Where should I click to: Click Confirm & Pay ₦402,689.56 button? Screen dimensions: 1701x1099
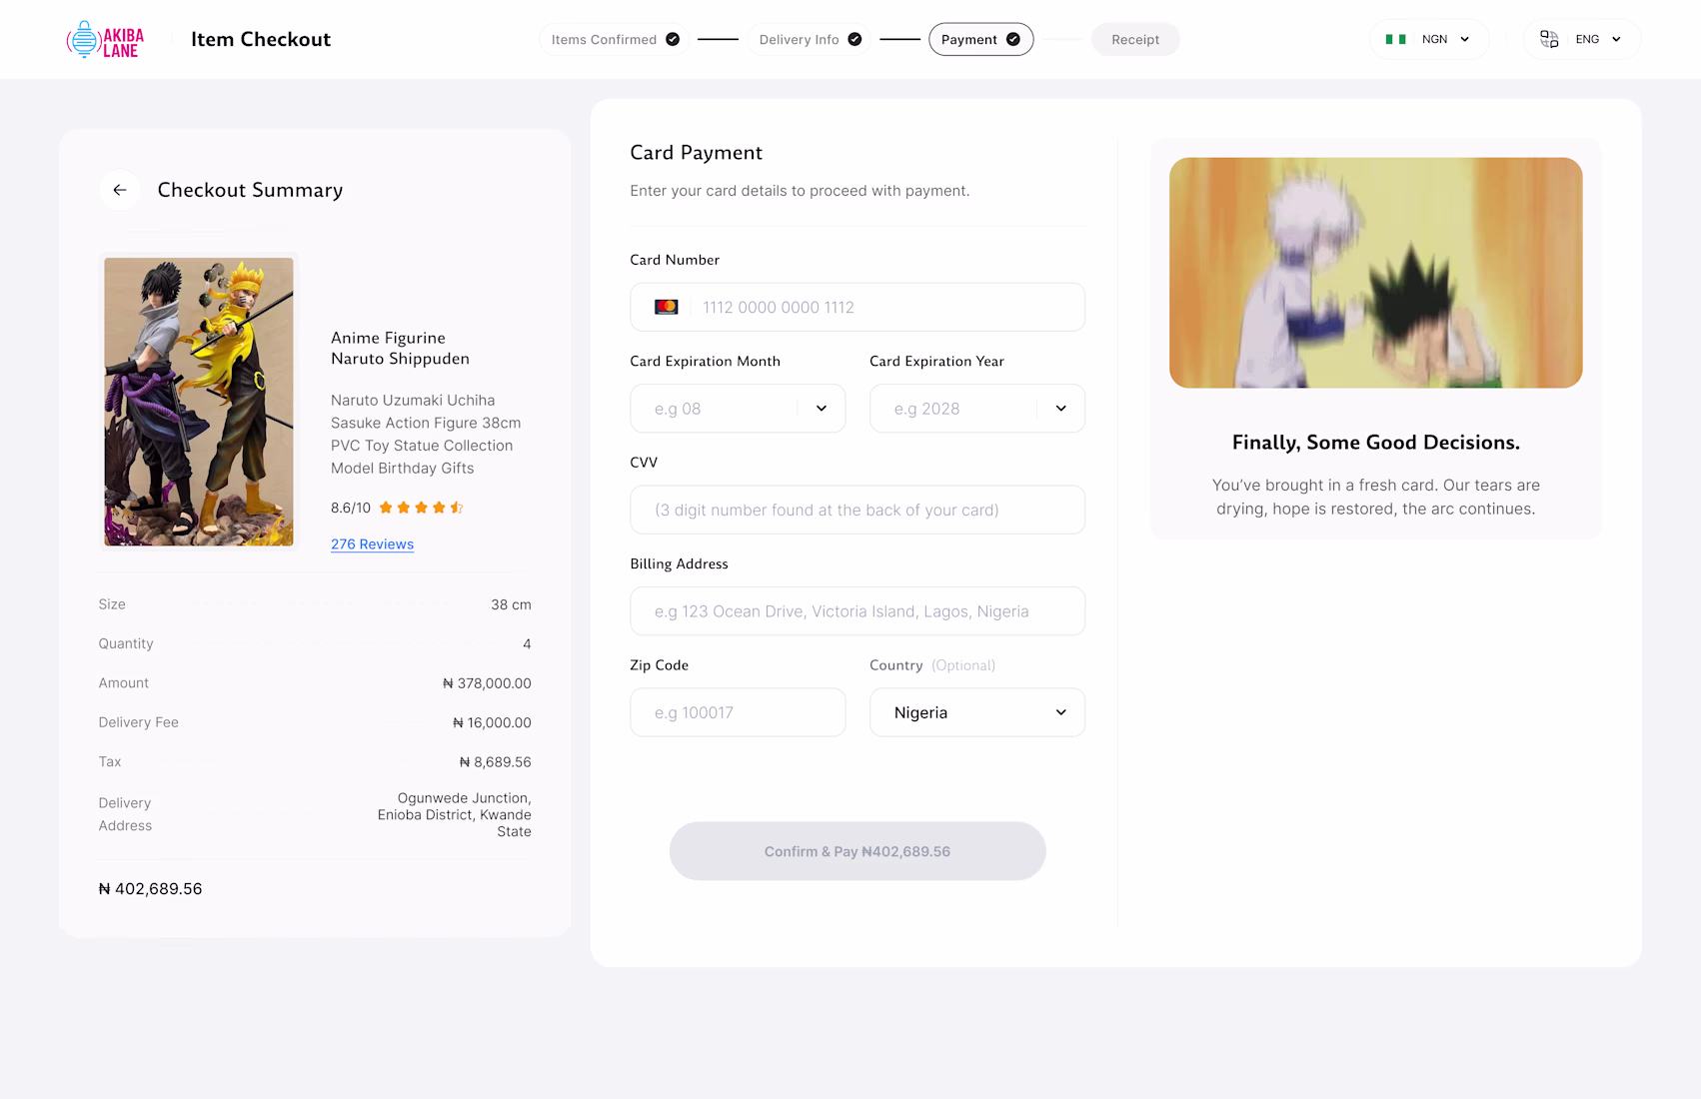(857, 851)
